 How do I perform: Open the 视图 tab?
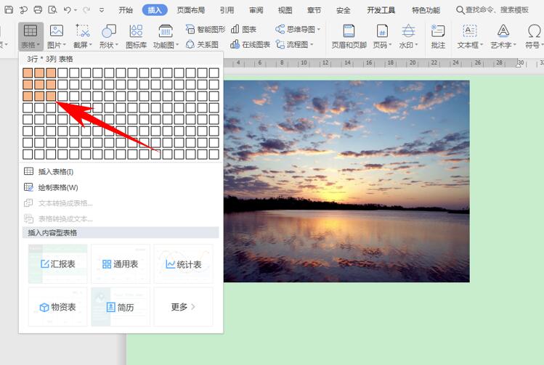click(285, 10)
